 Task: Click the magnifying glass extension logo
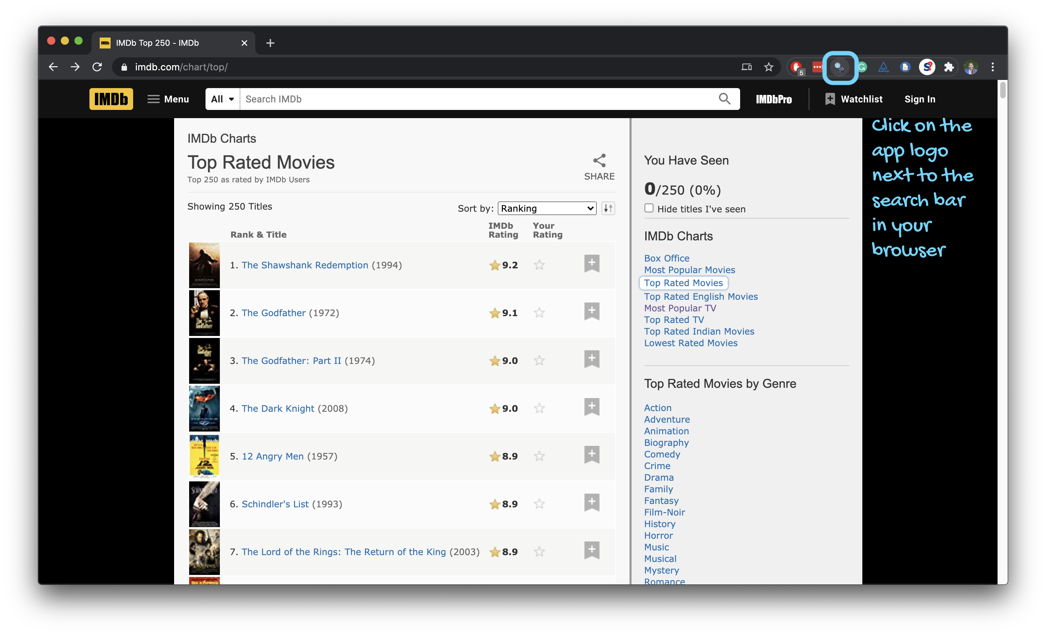[x=839, y=67]
